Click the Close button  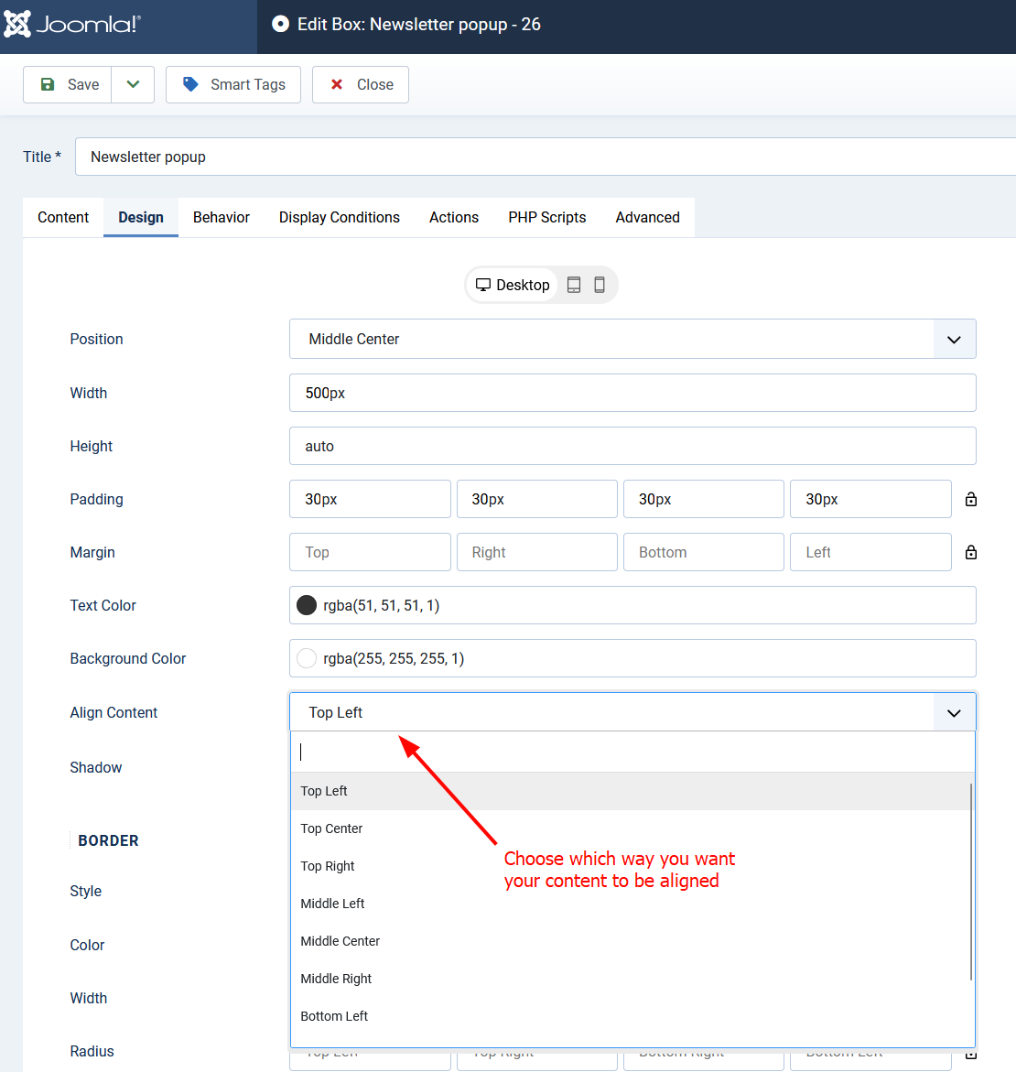click(x=361, y=85)
